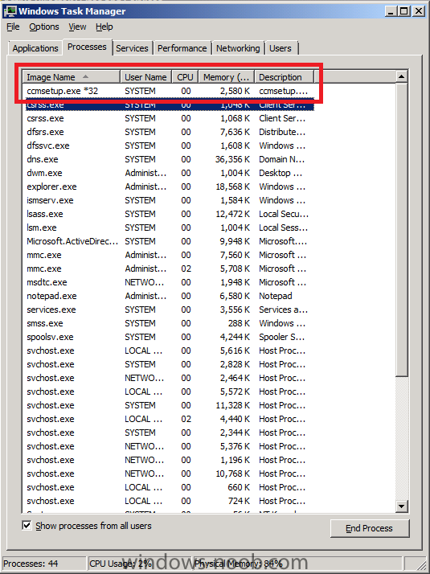
Task: Open the Help menu
Action: click(x=104, y=27)
